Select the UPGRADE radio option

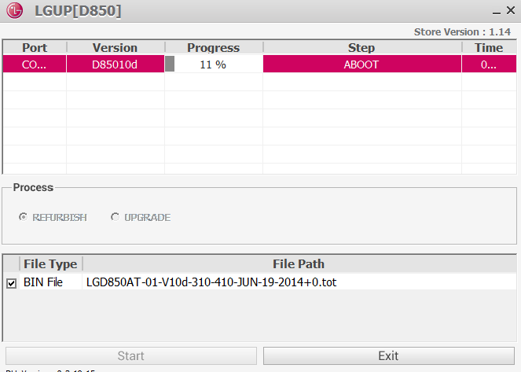(116, 217)
